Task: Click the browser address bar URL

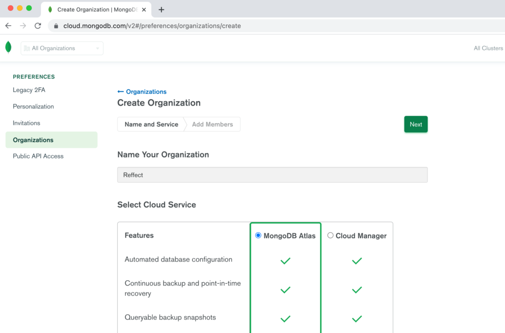Action: coord(152,26)
